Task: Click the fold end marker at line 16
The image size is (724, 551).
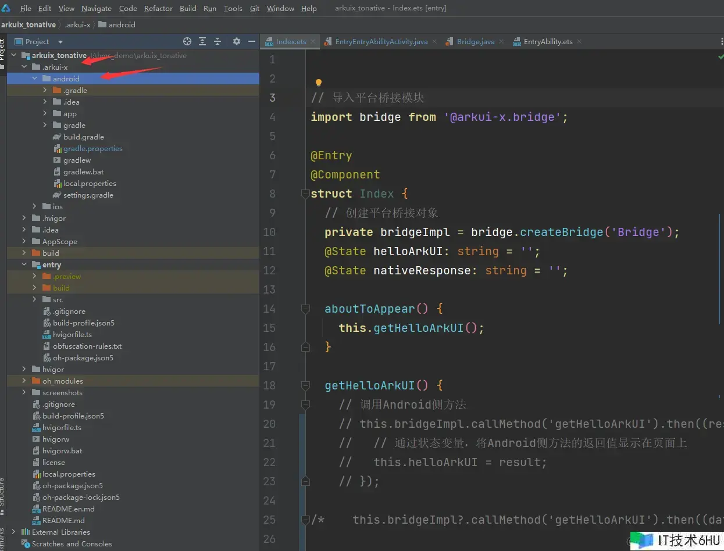Action: (305, 347)
